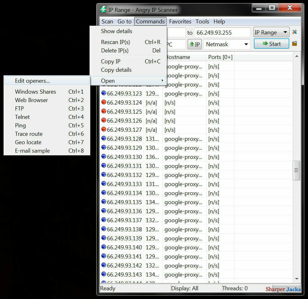
Task: Start the scan with the Start button
Action: (271, 44)
